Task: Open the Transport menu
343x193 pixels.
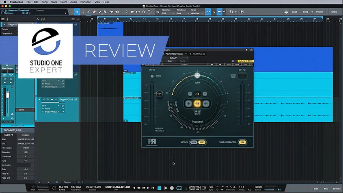Action: 86,2
